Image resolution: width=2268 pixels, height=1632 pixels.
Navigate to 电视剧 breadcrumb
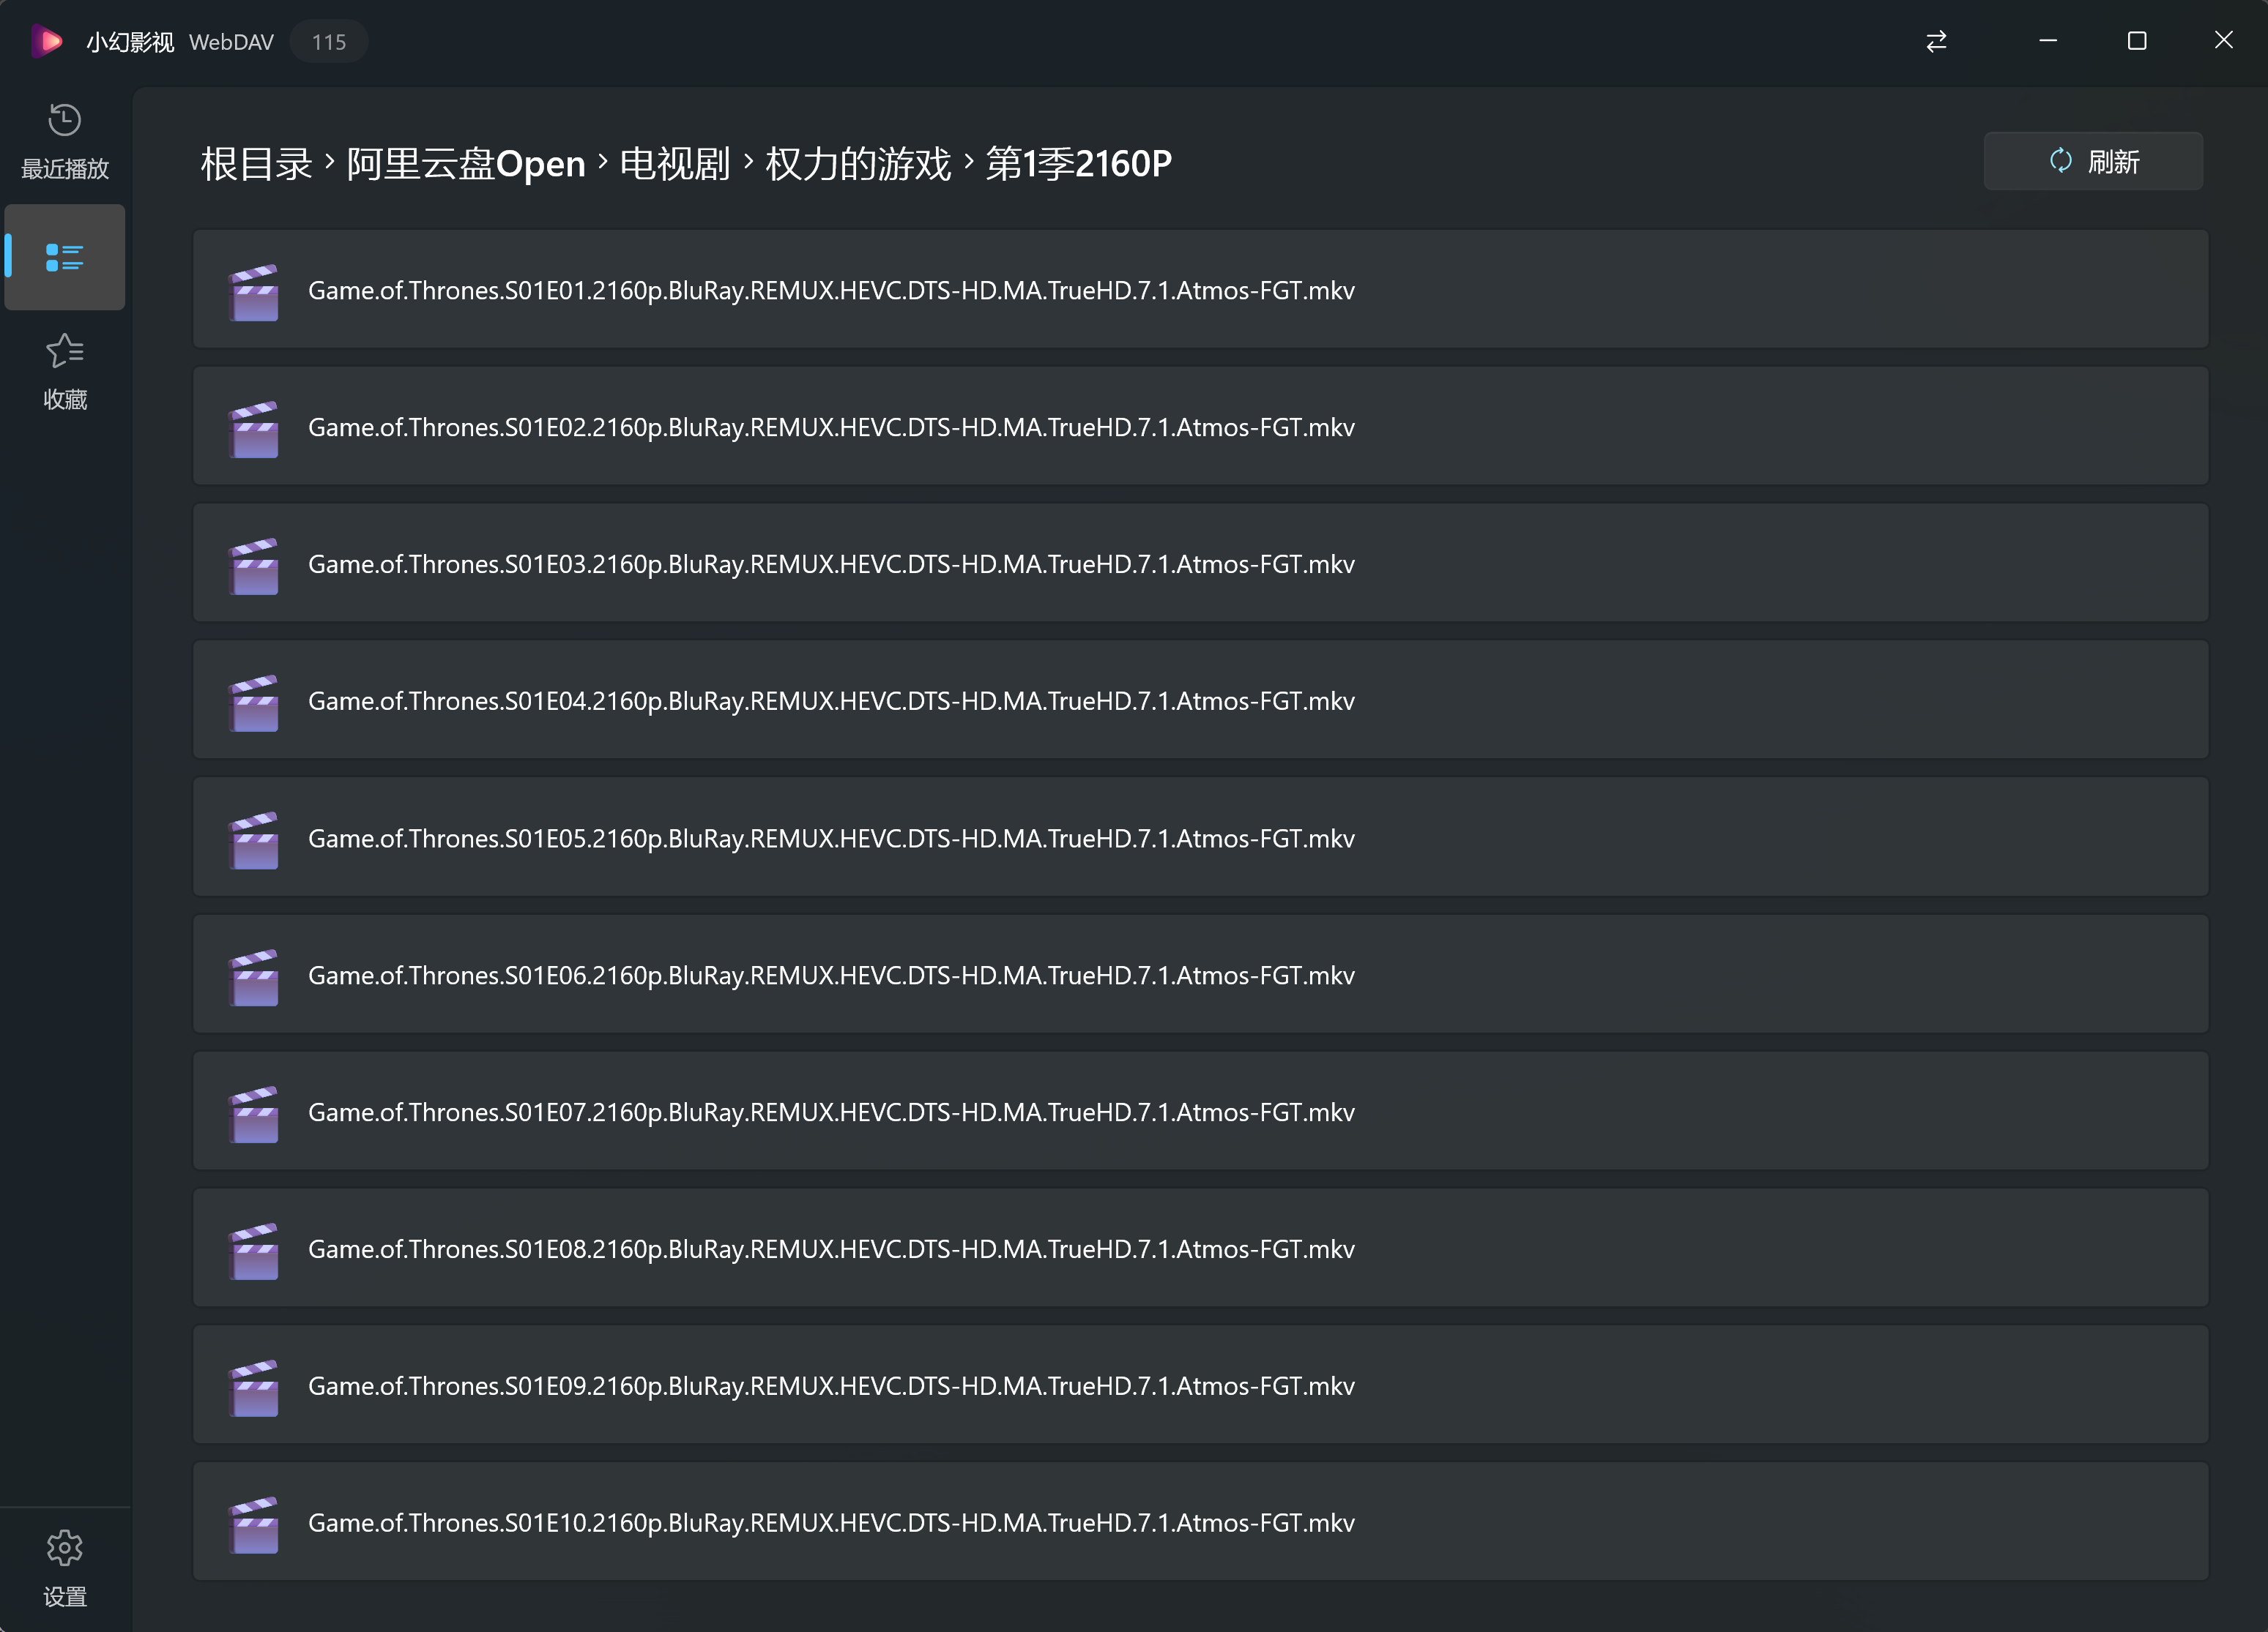[675, 164]
